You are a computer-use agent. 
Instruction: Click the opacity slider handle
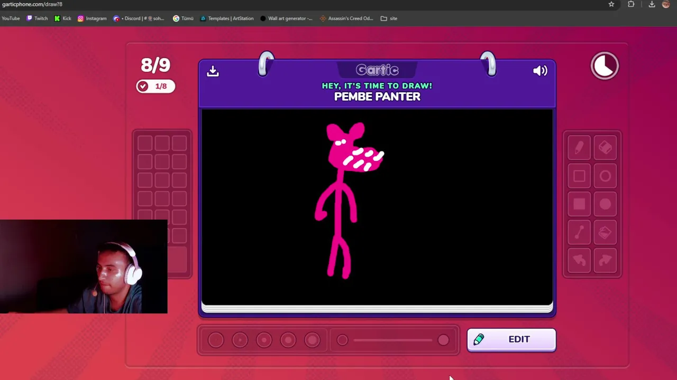click(443, 340)
